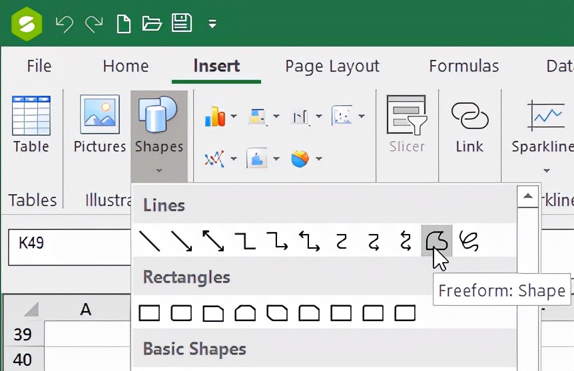
Task: Click the Save floppy disk icon
Action: click(x=182, y=24)
